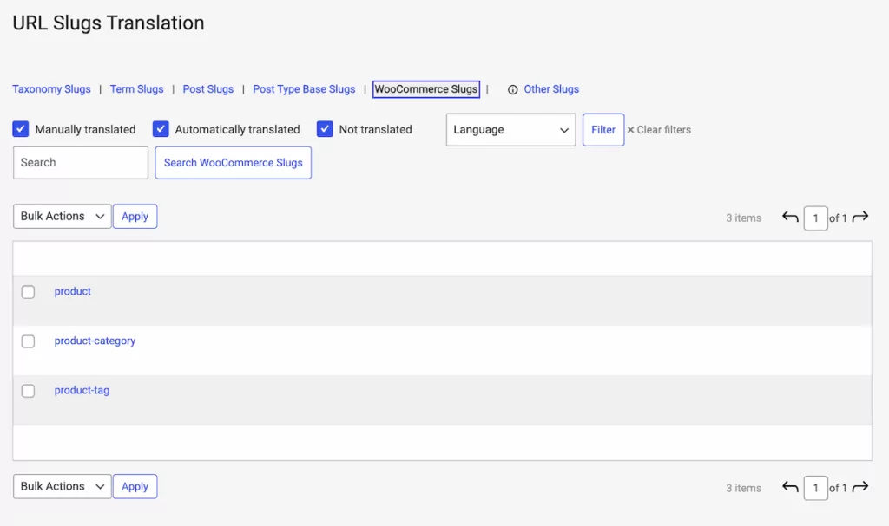Click inside the Search input field
Screen dimensions: 889x526
80,162
